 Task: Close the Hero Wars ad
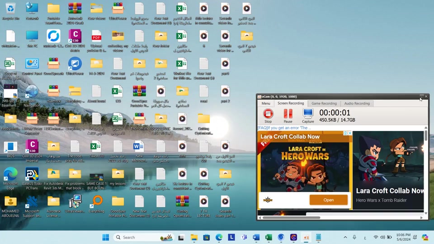click(x=350, y=133)
